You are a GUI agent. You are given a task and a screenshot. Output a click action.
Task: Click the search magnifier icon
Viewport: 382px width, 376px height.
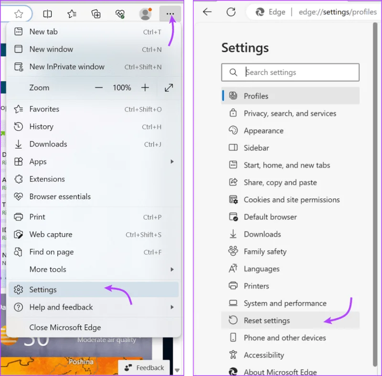point(233,72)
